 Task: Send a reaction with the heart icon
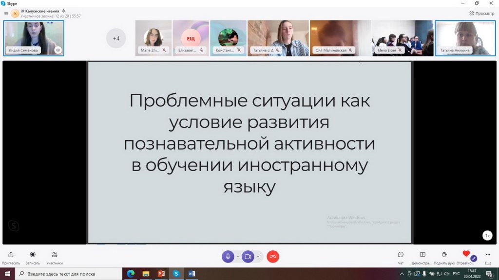pyautogui.click(x=466, y=254)
